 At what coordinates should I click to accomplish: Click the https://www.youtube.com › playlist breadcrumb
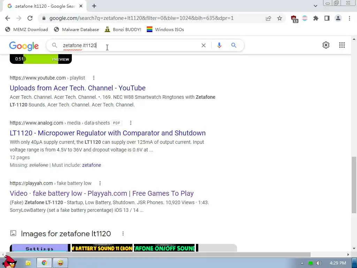point(47,78)
